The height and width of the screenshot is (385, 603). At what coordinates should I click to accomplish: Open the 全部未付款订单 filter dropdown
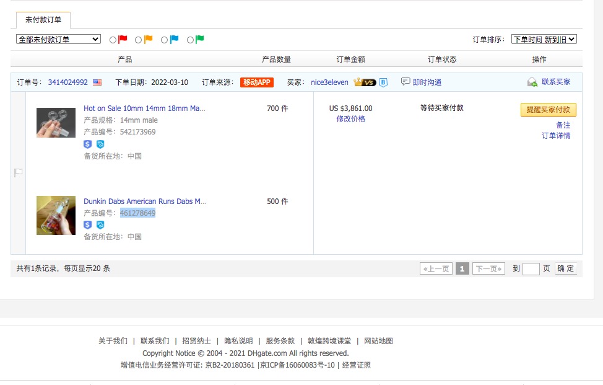pos(58,39)
